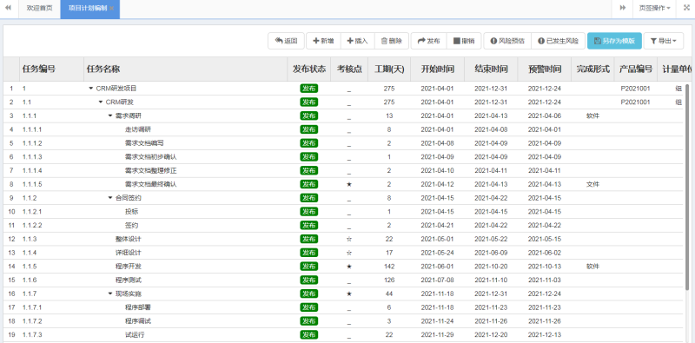
Task: Click the 2021-07-08 start date cell
Action: coord(437,280)
